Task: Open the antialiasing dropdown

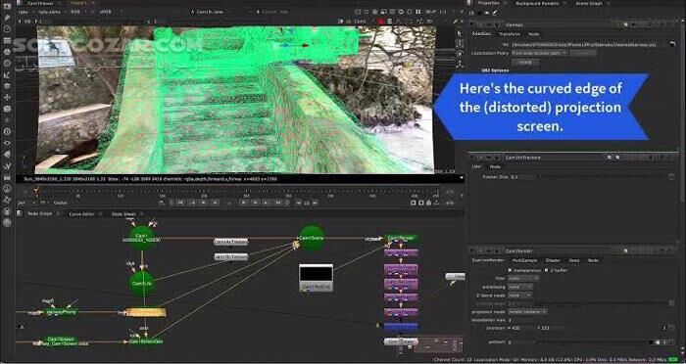Action: (x=520, y=287)
